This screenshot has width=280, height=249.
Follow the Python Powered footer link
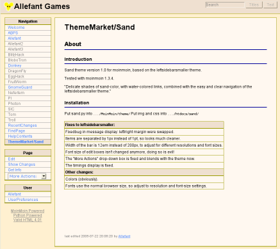28,215
